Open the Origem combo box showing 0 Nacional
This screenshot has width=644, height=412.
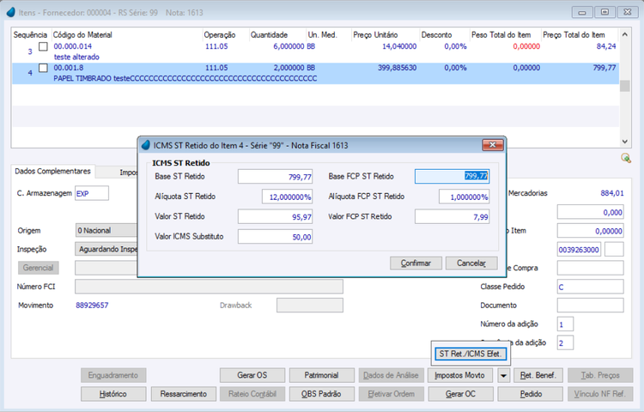click(x=106, y=231)
